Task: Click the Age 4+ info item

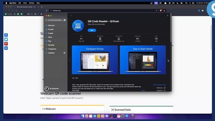Action: 81,39
